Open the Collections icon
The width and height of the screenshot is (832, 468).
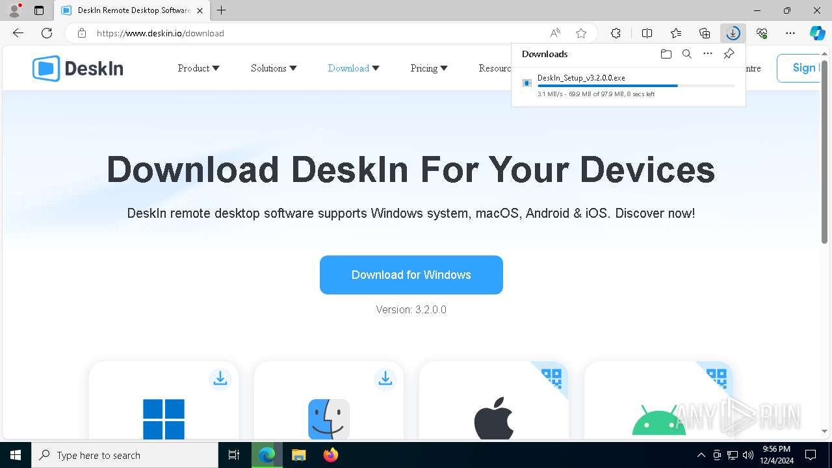point(705,33)
